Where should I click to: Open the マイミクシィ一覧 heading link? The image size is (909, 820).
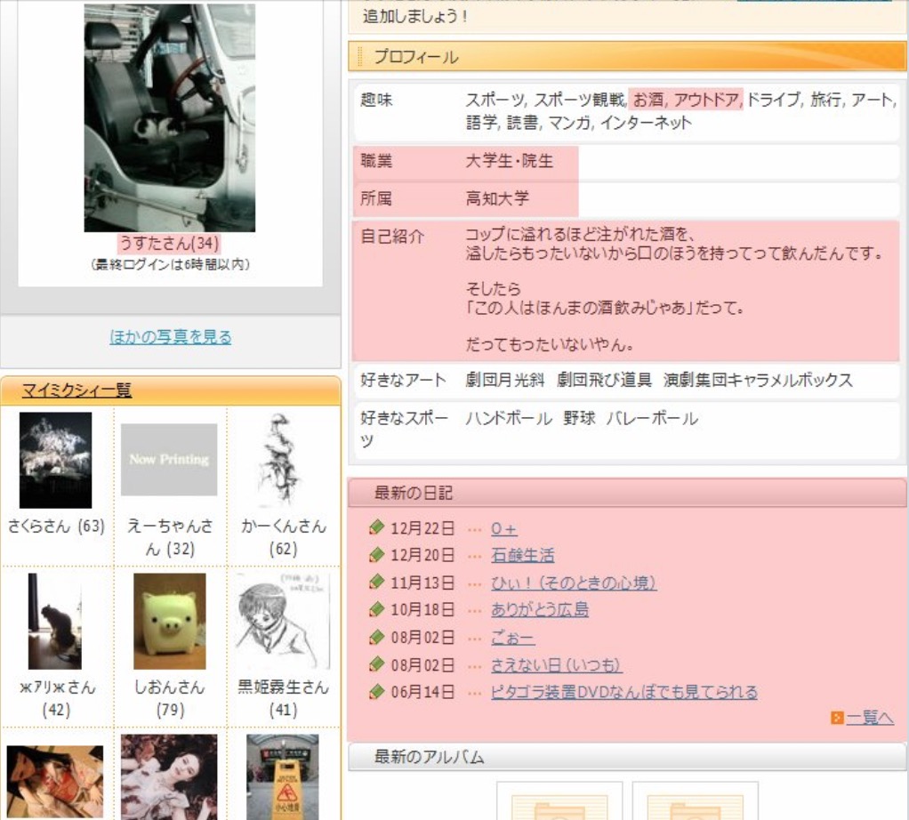click(76, 390)
